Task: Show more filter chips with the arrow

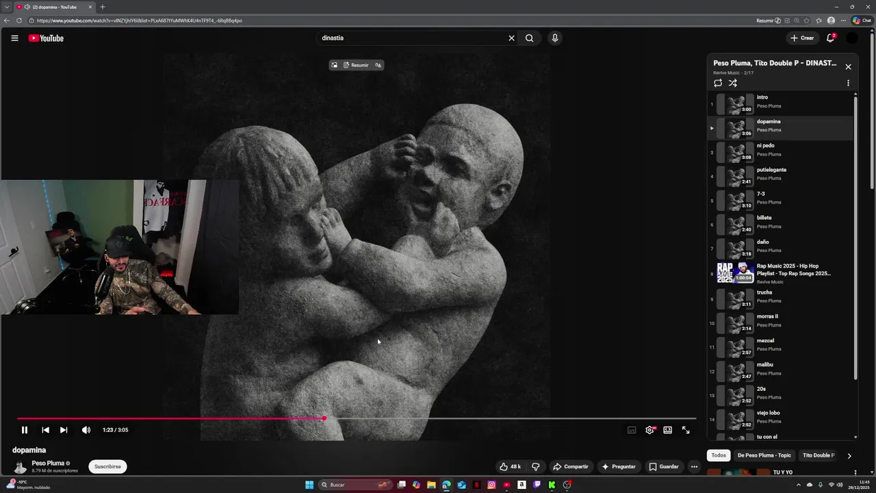Action: [849, 455]
